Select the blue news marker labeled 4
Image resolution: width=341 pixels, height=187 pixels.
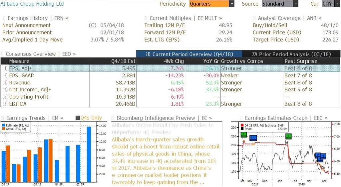point(323,156)
